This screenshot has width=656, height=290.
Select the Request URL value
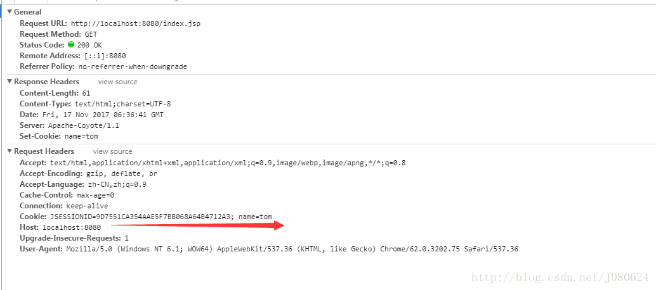[x=136, y=23]
